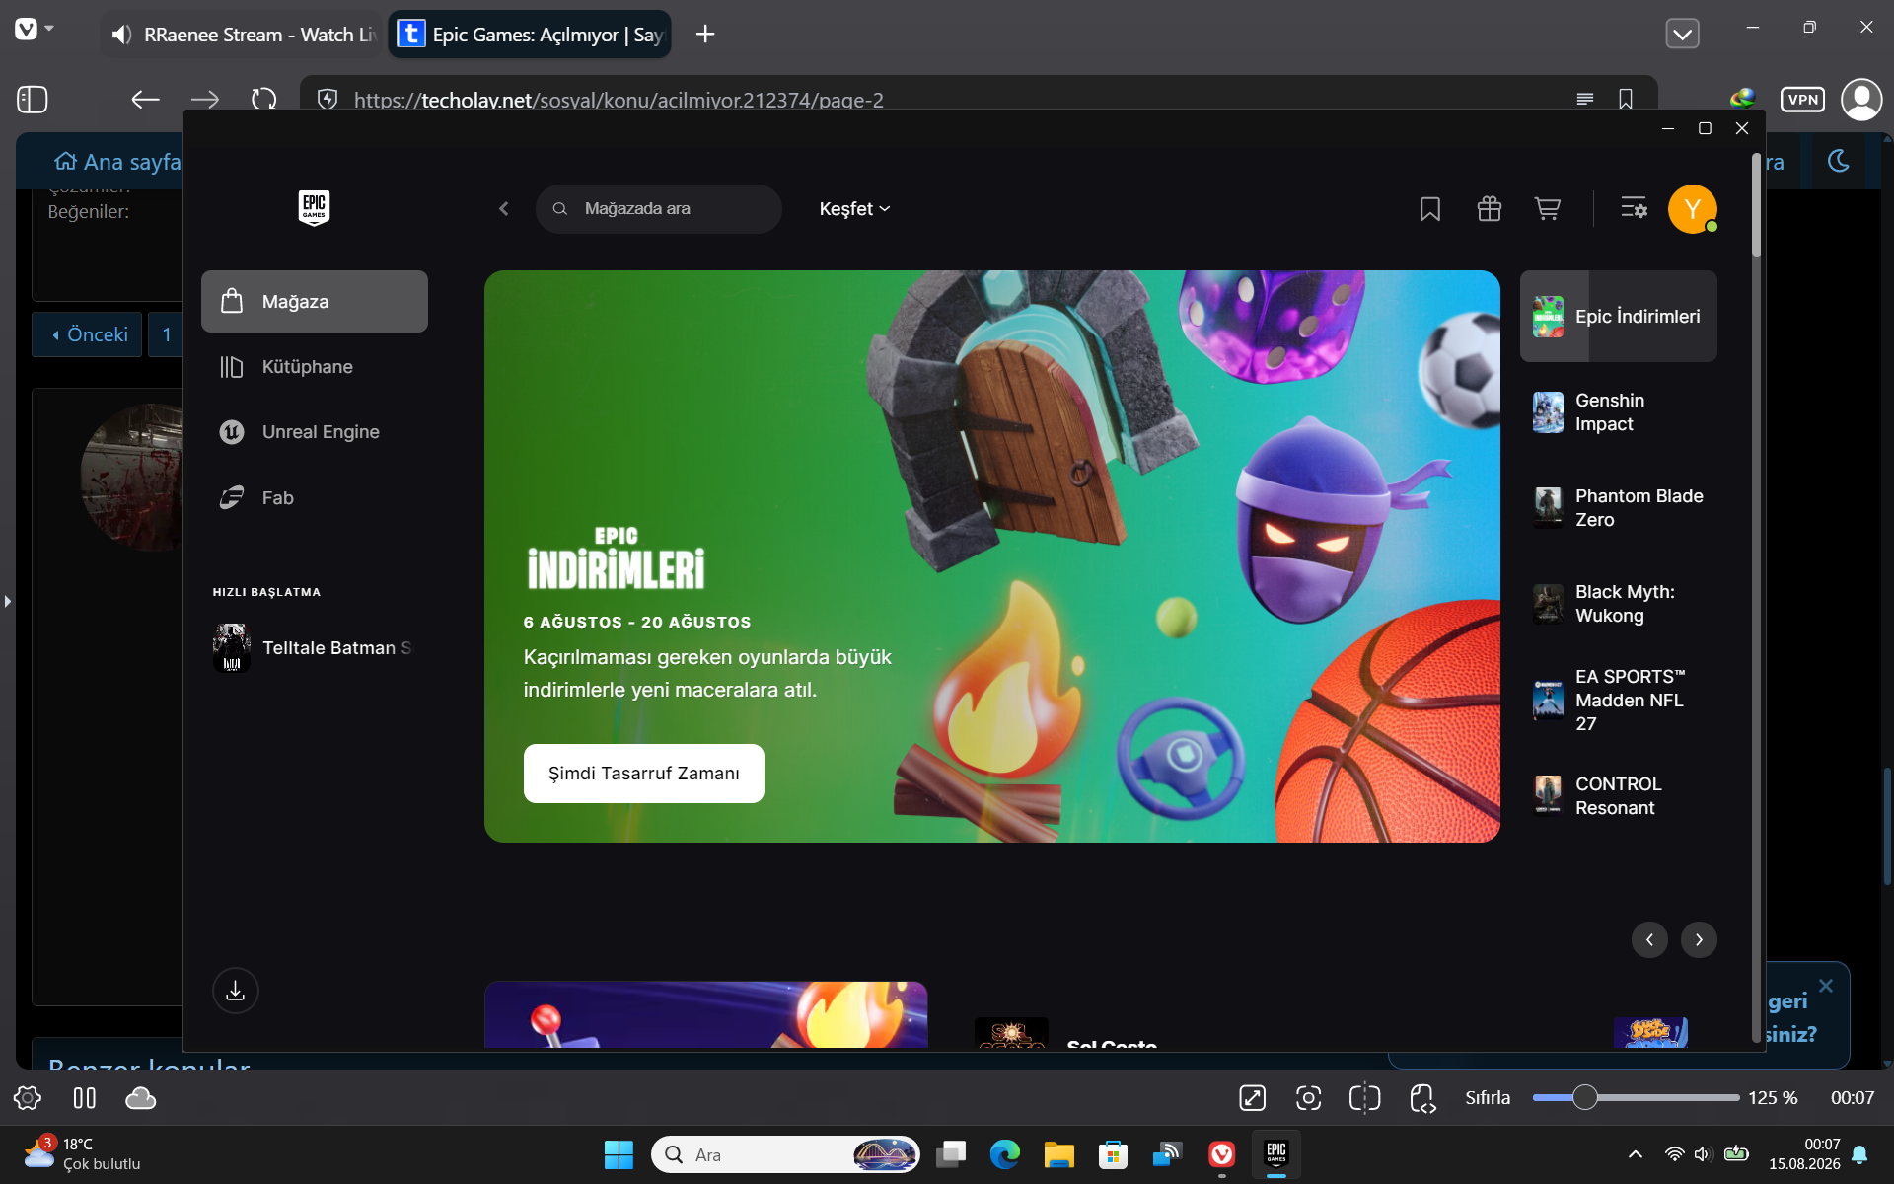Open Microsoft Store from the taskbar
The width and height of the screenshot is (1894, 1184).
(x=1113, y=1154)
